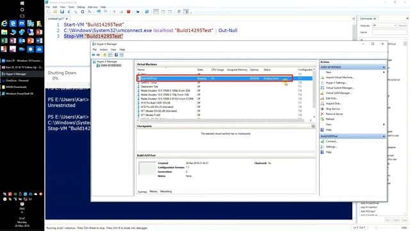Screen dimensions: 410x231
Task: Expand the View submenu in Actions pane
Action: click(x=384, y=124)
